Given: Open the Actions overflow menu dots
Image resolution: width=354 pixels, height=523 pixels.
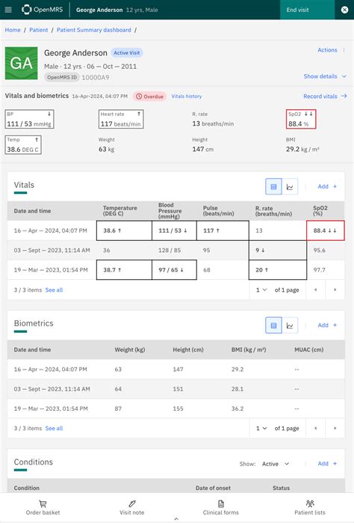Looking at the screenshot, I should point(344,50).
